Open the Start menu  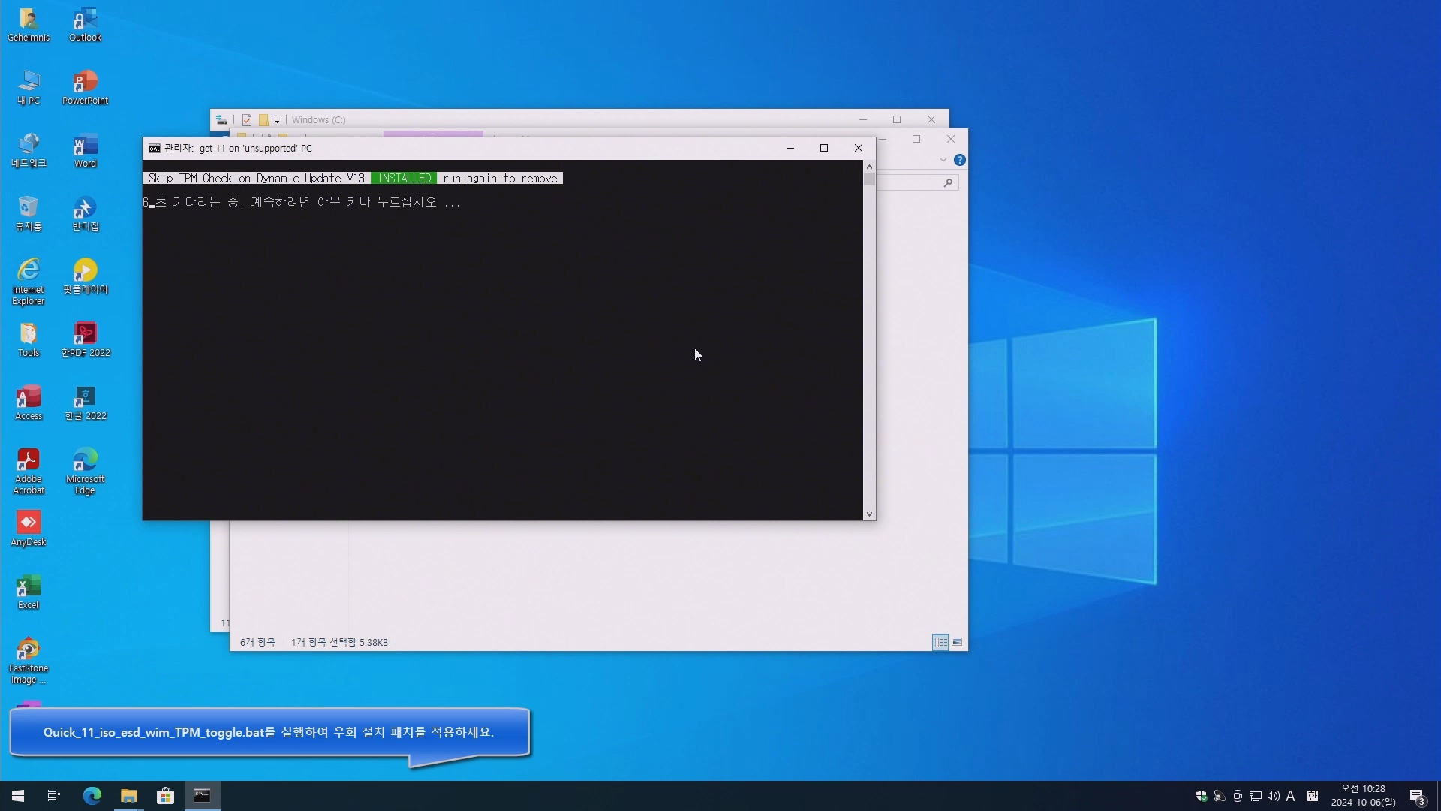[18, 796]
